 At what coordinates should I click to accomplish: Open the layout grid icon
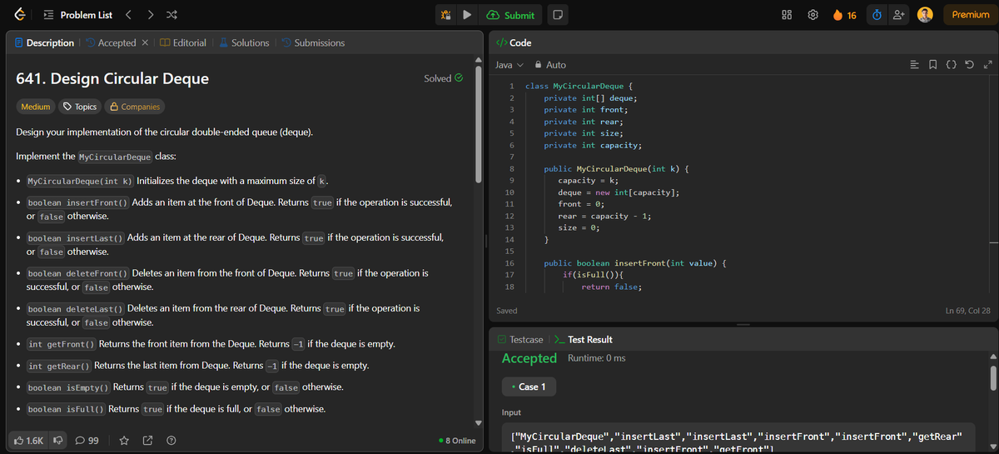(787, 15)
